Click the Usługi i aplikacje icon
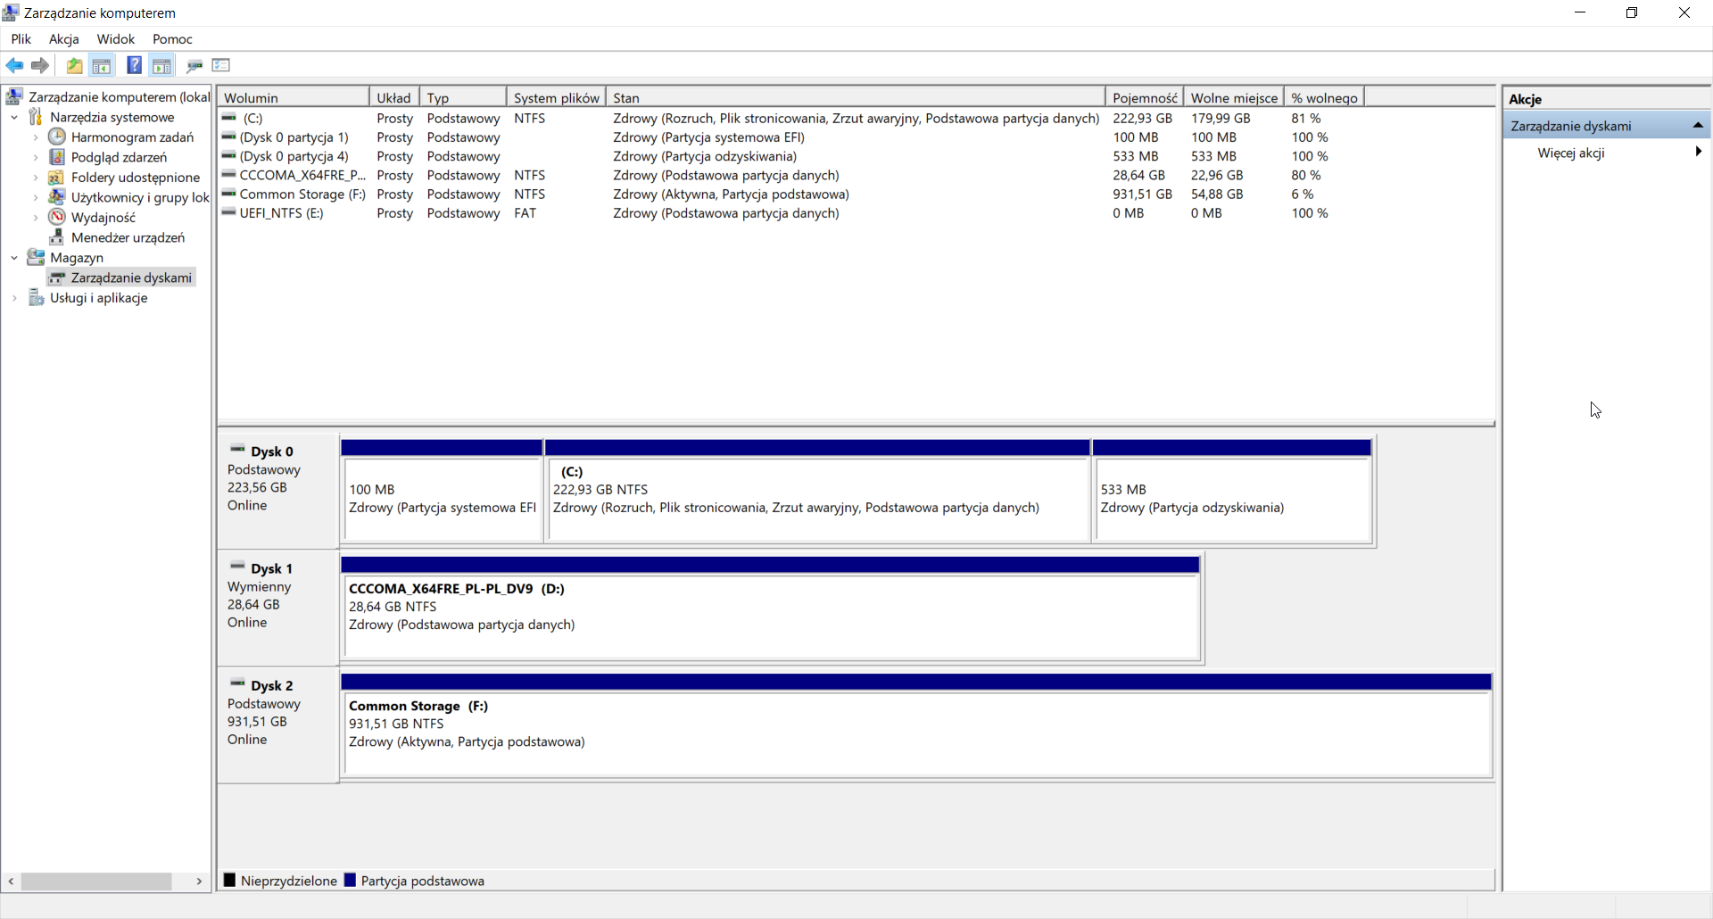The height and width of the screenshot is (919, 1713). [36, 297]
